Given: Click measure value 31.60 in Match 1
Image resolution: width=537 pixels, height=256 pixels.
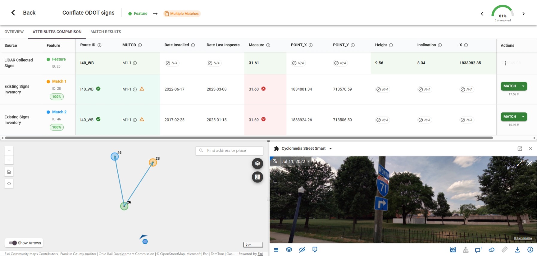Looking at the screenshot, I should click(x=254, y=89).
